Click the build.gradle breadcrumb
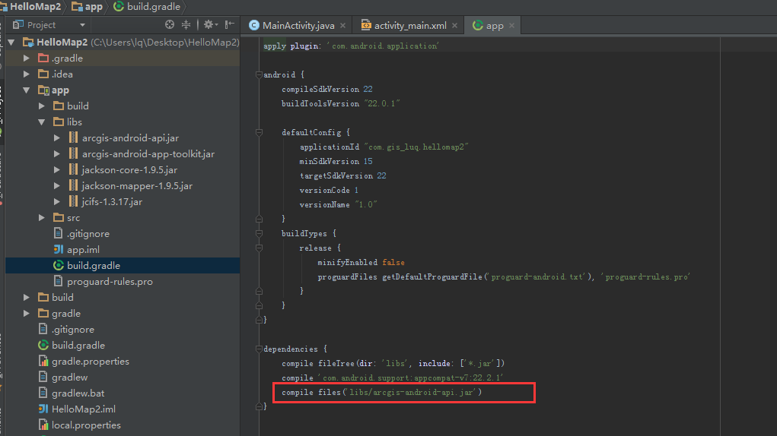 [147, 7]
